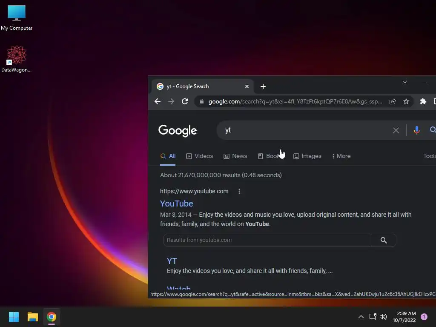Focus the Results from youtube.com field

[x=267, y=240]
